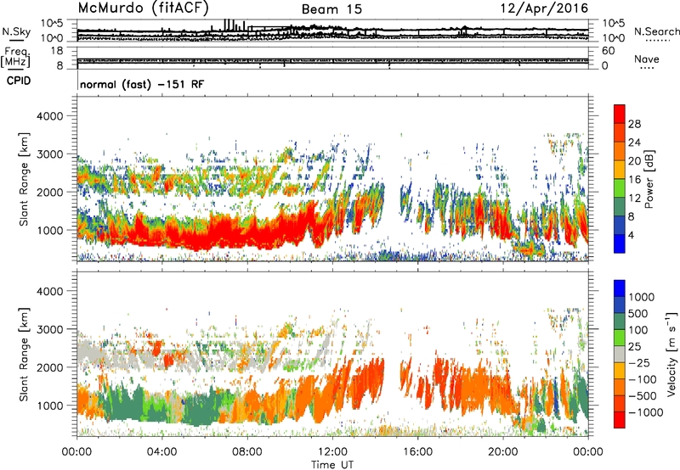Click the 20:00 time tick label
Viewport: 680px width, 470px height.
(x=503, y=452)
